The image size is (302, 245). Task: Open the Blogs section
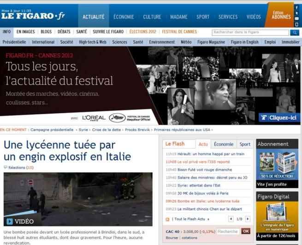pyautogui.click(x=46, y=31)
